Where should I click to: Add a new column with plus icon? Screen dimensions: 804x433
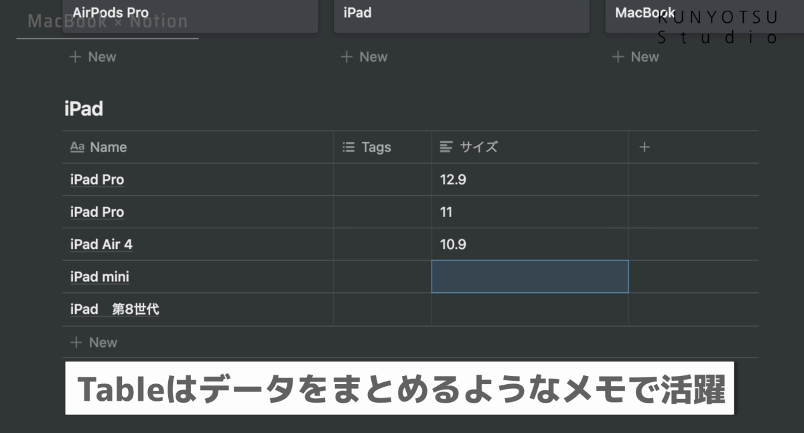645,147
